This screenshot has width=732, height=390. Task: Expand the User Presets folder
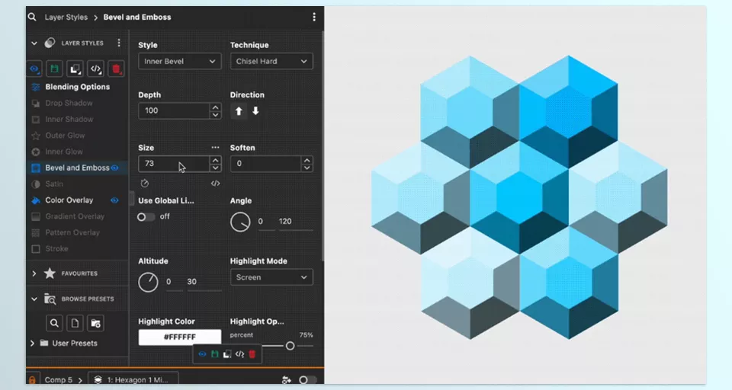click(x=32, y=344)
